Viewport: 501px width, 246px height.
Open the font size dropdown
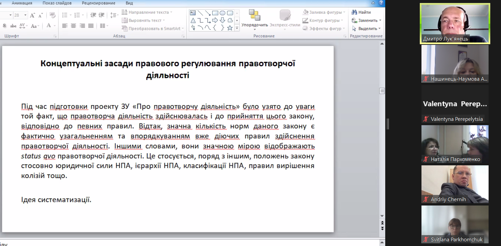pyautogui.click(x=25, y=15)
